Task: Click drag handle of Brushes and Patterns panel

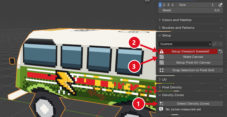Action: pyautogui.click(x=221, y=28)
